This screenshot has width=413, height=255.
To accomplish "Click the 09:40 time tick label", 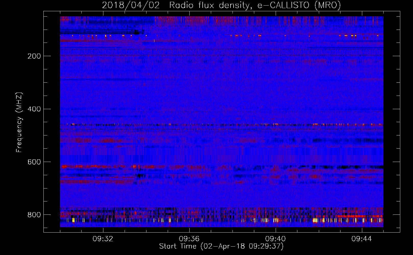I will pyautogui.click(x=275, y=239).
